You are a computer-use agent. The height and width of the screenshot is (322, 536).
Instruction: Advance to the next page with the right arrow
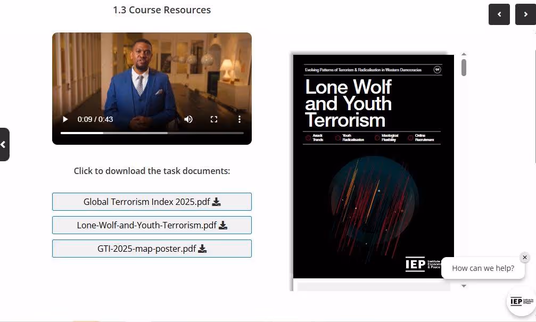coord(525,14)
